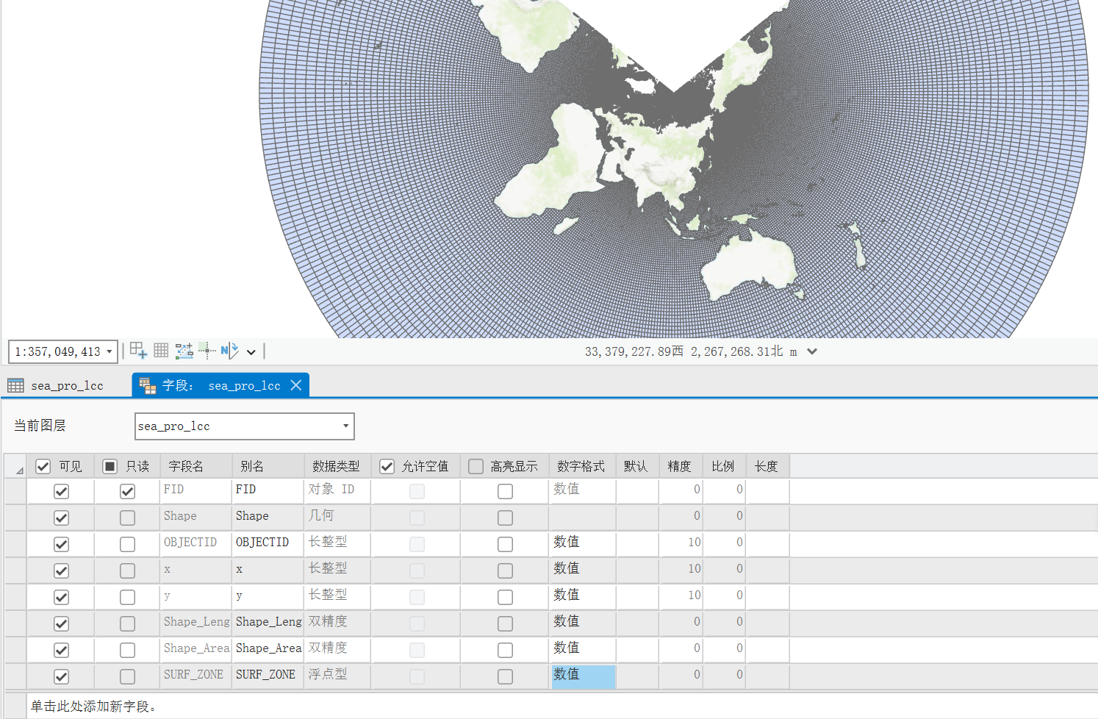This screenshot has width=1098, height=719.
Task: Click the add grid/constraints icon
Action: (138, 351)
